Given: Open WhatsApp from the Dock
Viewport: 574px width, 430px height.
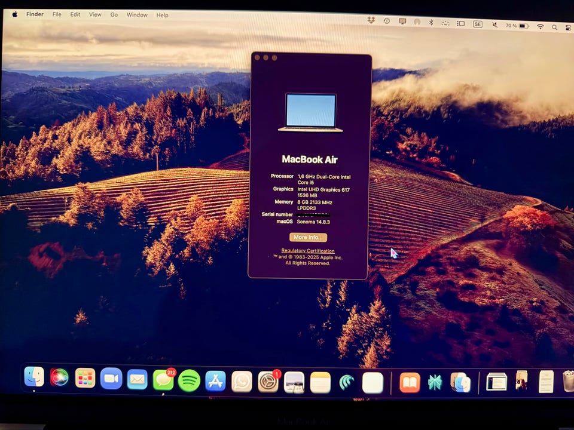Looking at the screenshot, I should (x=242, y=381).
